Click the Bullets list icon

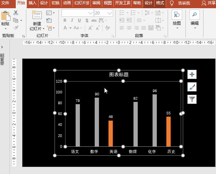(x=122, y=13)
